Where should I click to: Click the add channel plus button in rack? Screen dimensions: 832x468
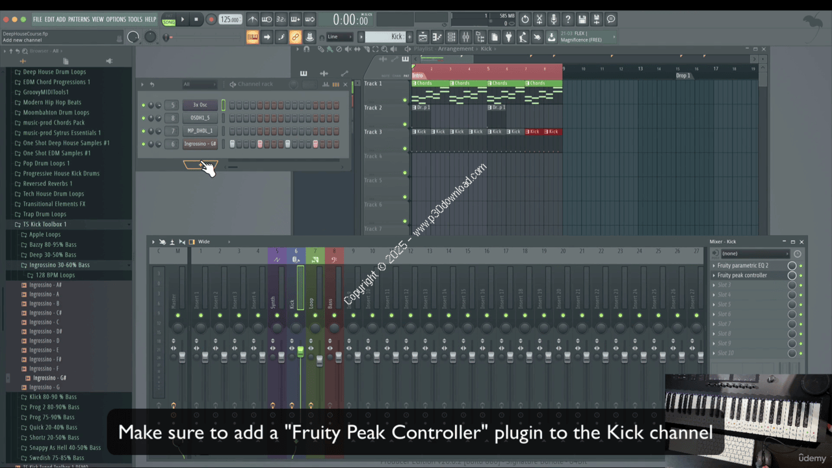[x=200, y=164]
